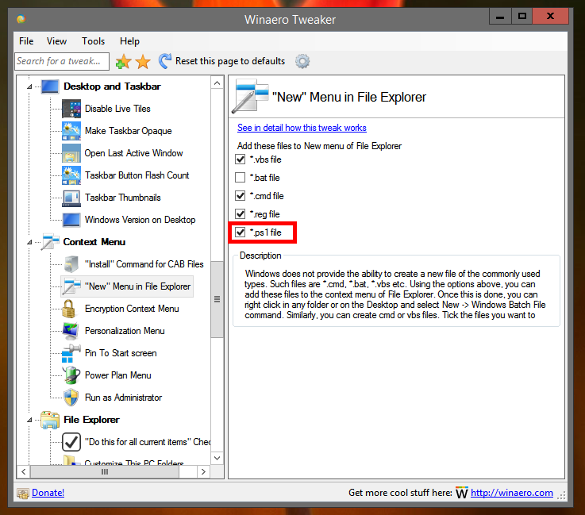585x515 pixels.
Task: Open favorites with the gold star icon
Action: coord(143,62)
